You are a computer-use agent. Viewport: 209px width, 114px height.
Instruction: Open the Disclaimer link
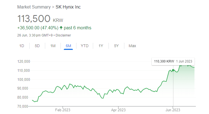point(63,35)
